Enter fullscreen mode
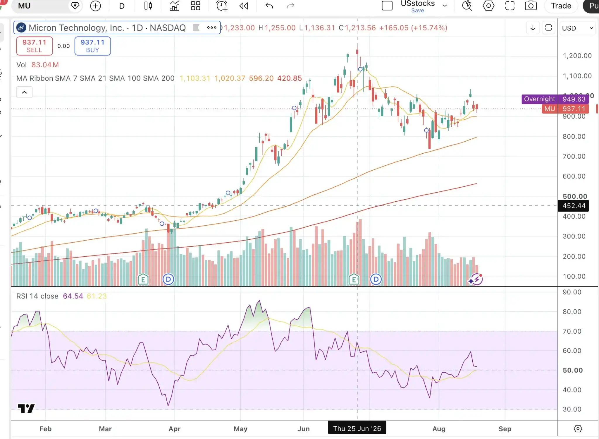Image resolution: width=599 pixels, height=439 pixels. pos(510,6)
